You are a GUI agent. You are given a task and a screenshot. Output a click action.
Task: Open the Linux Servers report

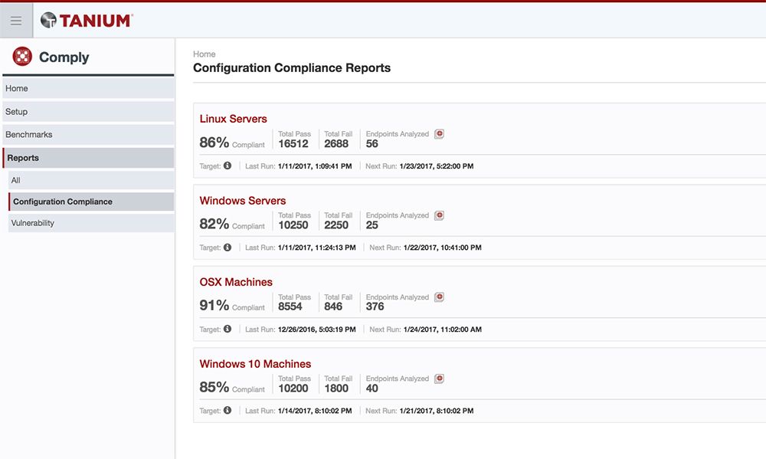(233, 119)
